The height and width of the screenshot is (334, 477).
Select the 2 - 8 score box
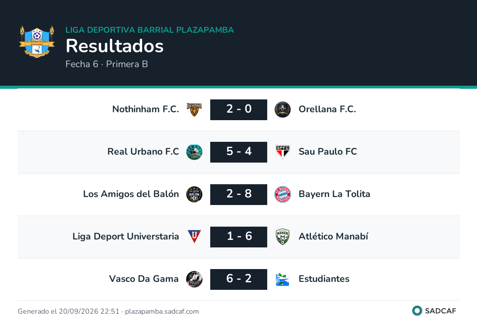point(238,194)
